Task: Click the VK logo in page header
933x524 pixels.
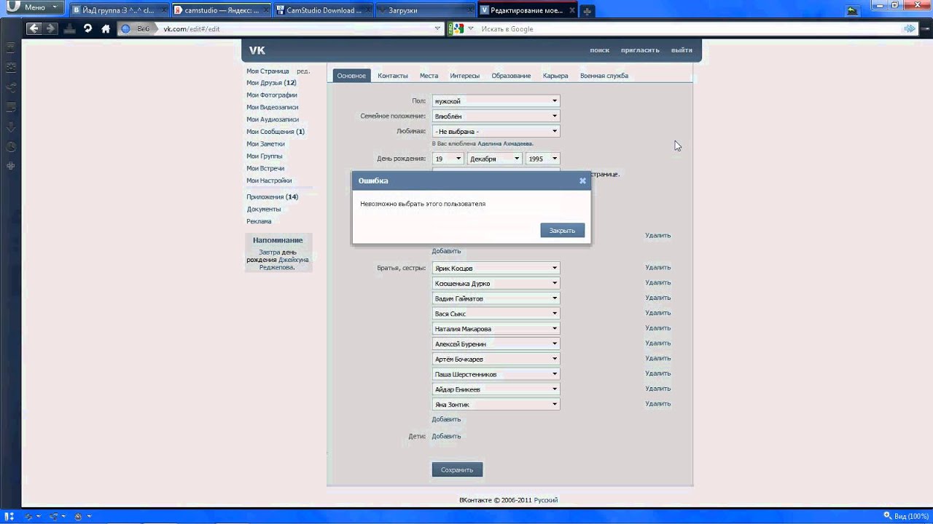Action: coord(257,50)
